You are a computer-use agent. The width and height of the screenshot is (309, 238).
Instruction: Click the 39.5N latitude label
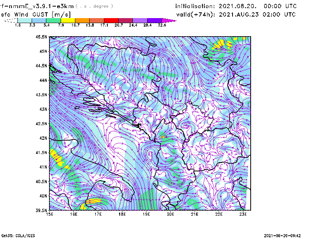pyautogui.click(x=41, y=211)
